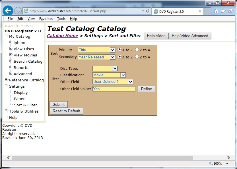Close the DVD Register 2.0 tab
The height and width of the screenshot is (169, 237).
200,11
